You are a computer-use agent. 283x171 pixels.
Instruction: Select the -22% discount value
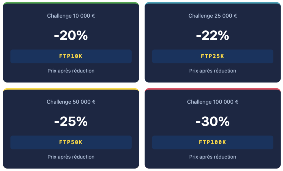[213, 36]
